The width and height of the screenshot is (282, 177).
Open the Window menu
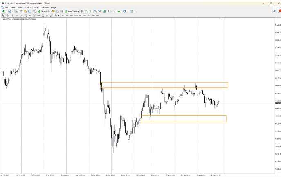tap(45, 7)
